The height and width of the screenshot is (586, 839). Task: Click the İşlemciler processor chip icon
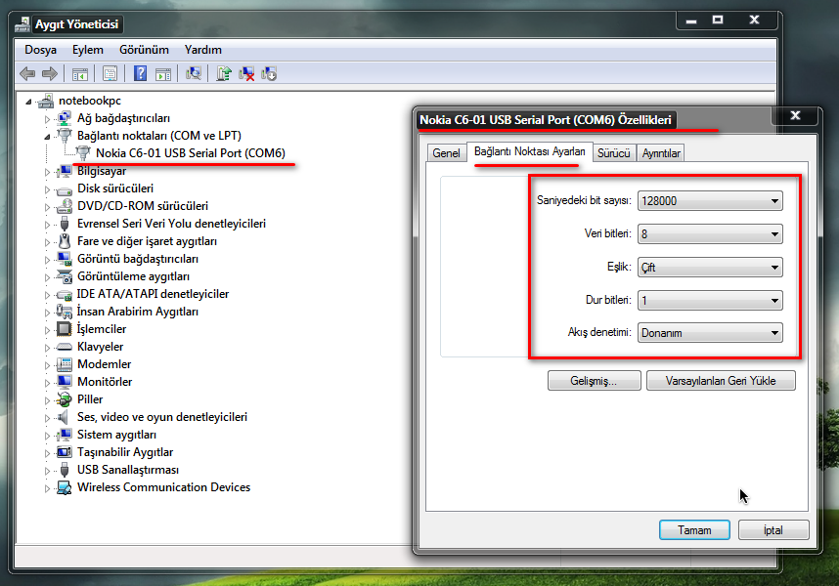pos(65,329)
